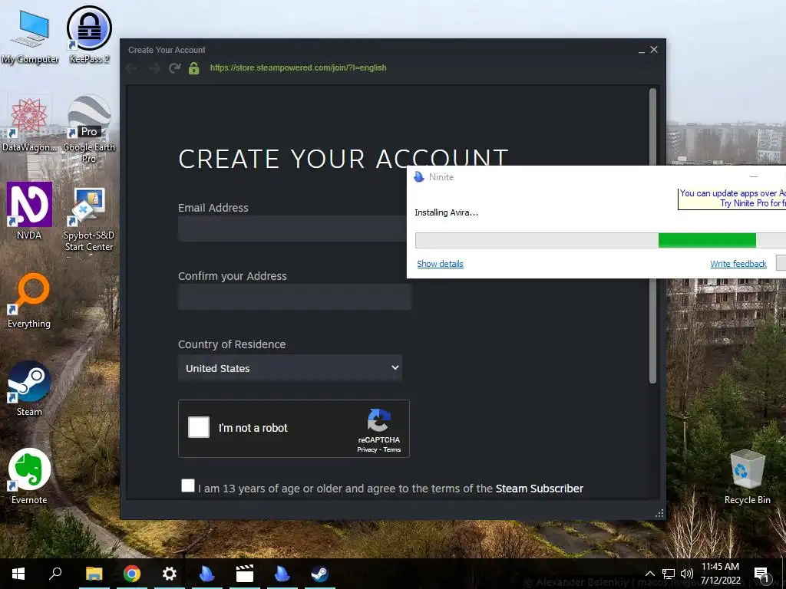Open the Country of Residence dropdown
Viewport: 786px width, 589px height.
pyautogui.click(x=290, y=368)
